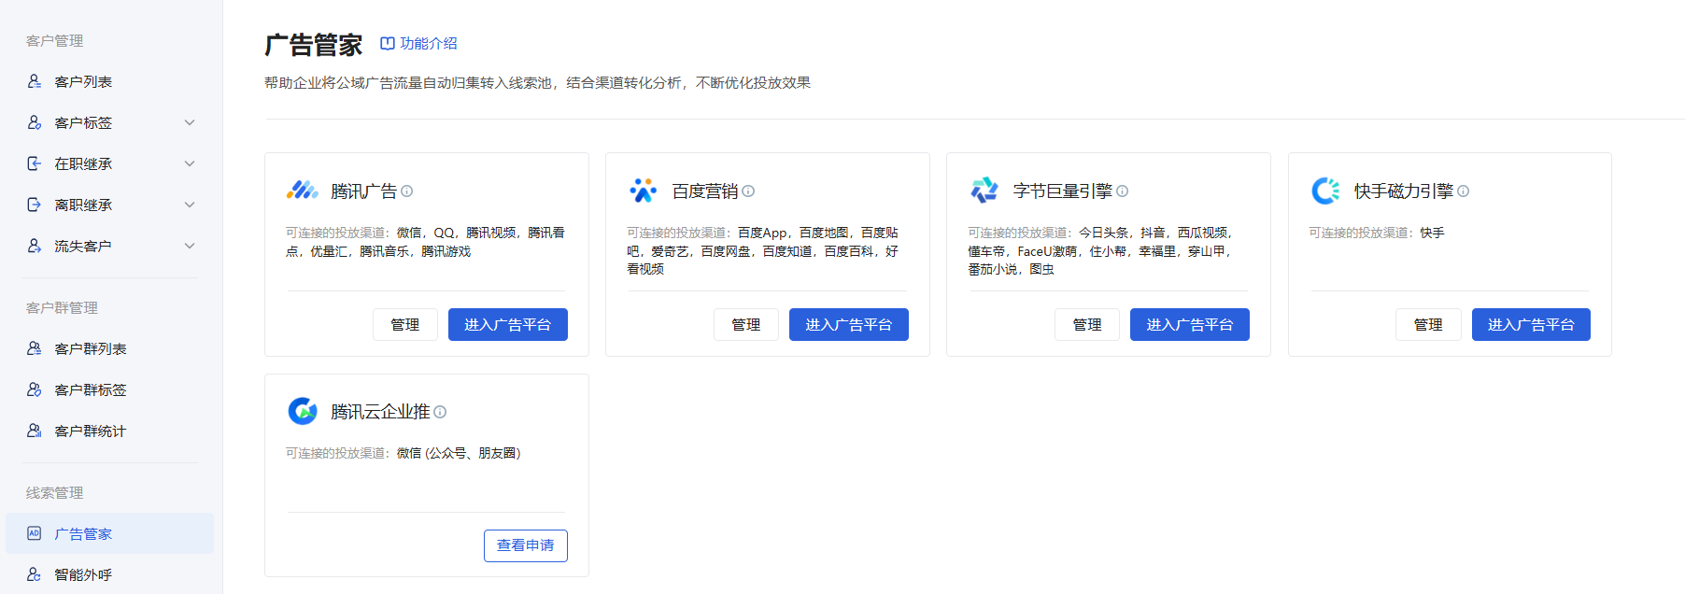This screenshot has height=594, width=1685.
Task: Open 客户列表 in the sidebar
Action: (110, 81)
